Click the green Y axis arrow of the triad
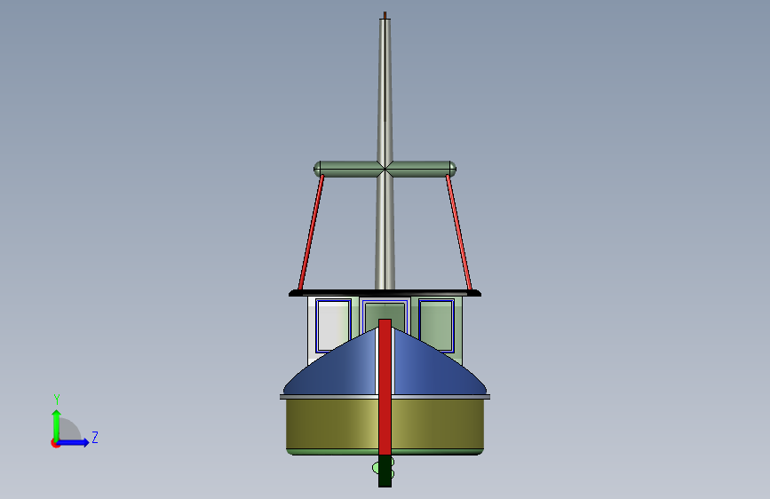Screen dimensions: 770x499 [x=57, y=424]
